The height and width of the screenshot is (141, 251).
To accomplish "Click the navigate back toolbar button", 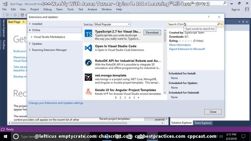I will [x=7, y=15].
